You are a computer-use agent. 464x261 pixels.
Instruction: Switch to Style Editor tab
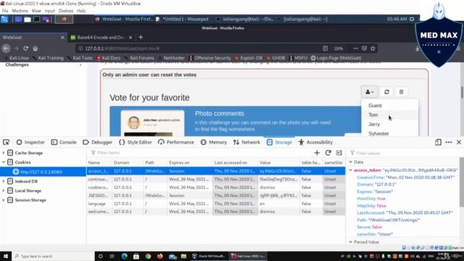pos(136,142)
